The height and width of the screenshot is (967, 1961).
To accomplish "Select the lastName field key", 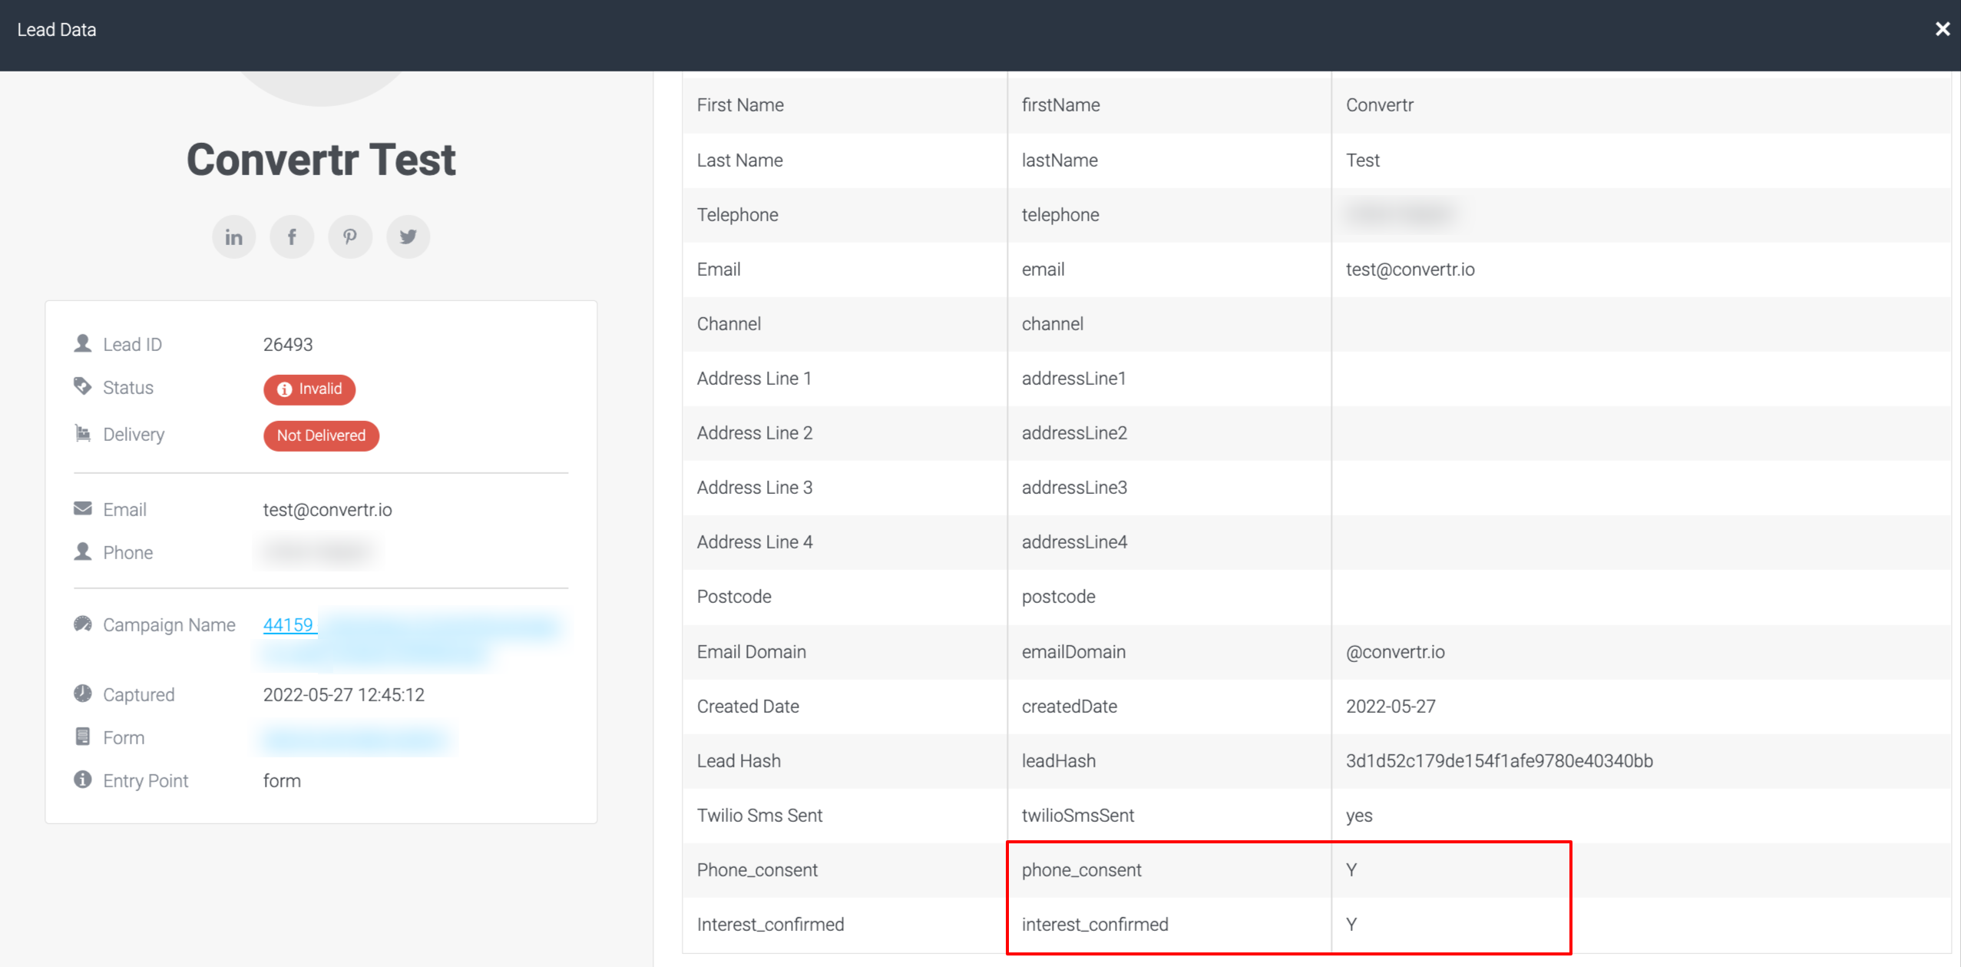I will click(x=1060, y=161).
